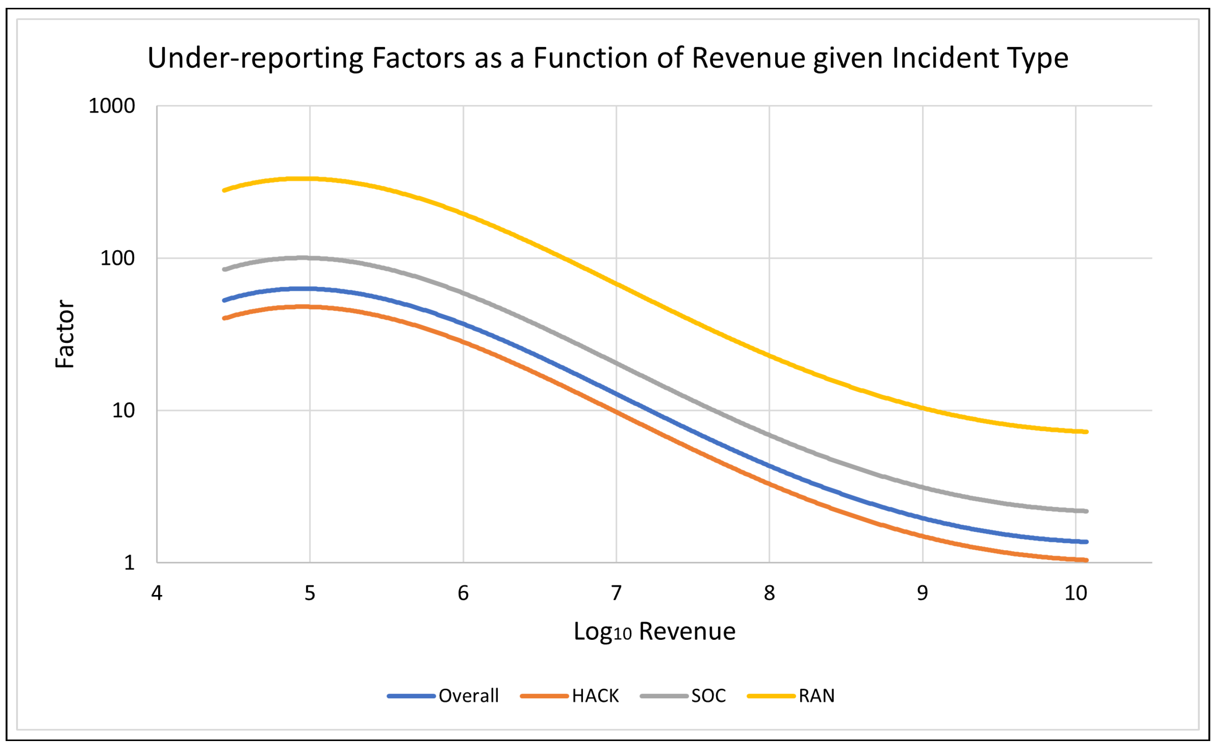Image resolution: width=1217 pixels, height=747 pixels.
Task: Click the y-axis label '1'
Action: pos(129,563)
